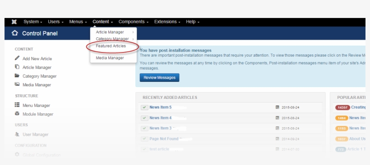
Task: Click the User Manager people icon
Action: tap(17, 134)
